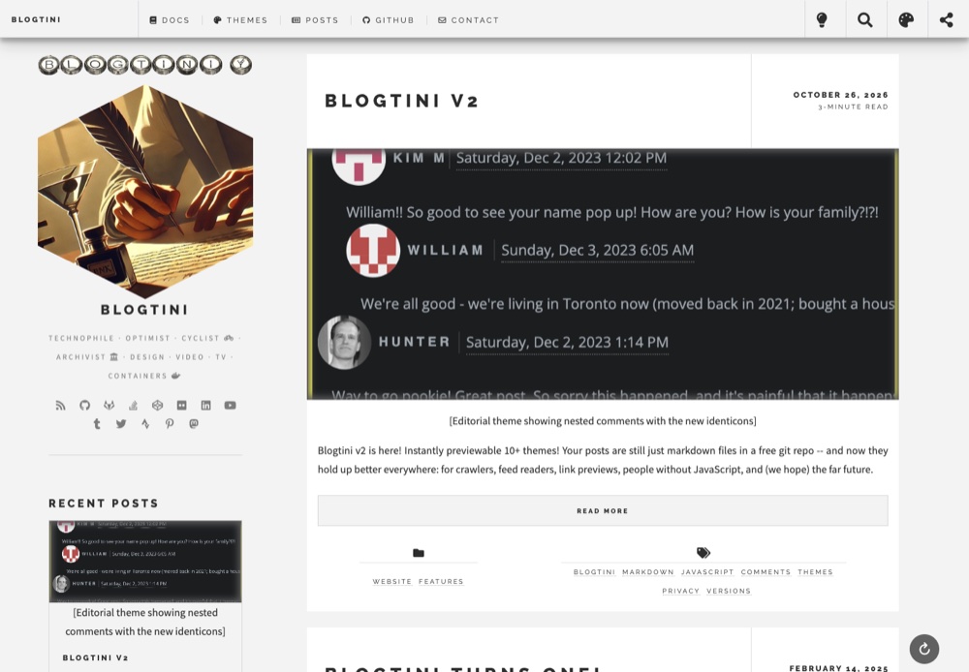Open the CodePen icon
This screenshot has width=969, height=672.
(157, 405)
